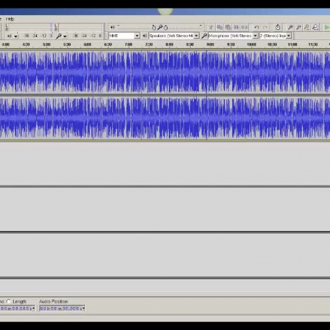Viewport: 330px width, 330px height.
Task: Open the selection length time format dropdown arrow
Action: pos(33,308)
